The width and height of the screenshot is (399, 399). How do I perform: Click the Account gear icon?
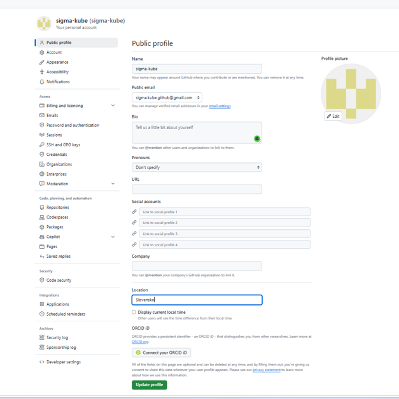[x=42, y=52]
